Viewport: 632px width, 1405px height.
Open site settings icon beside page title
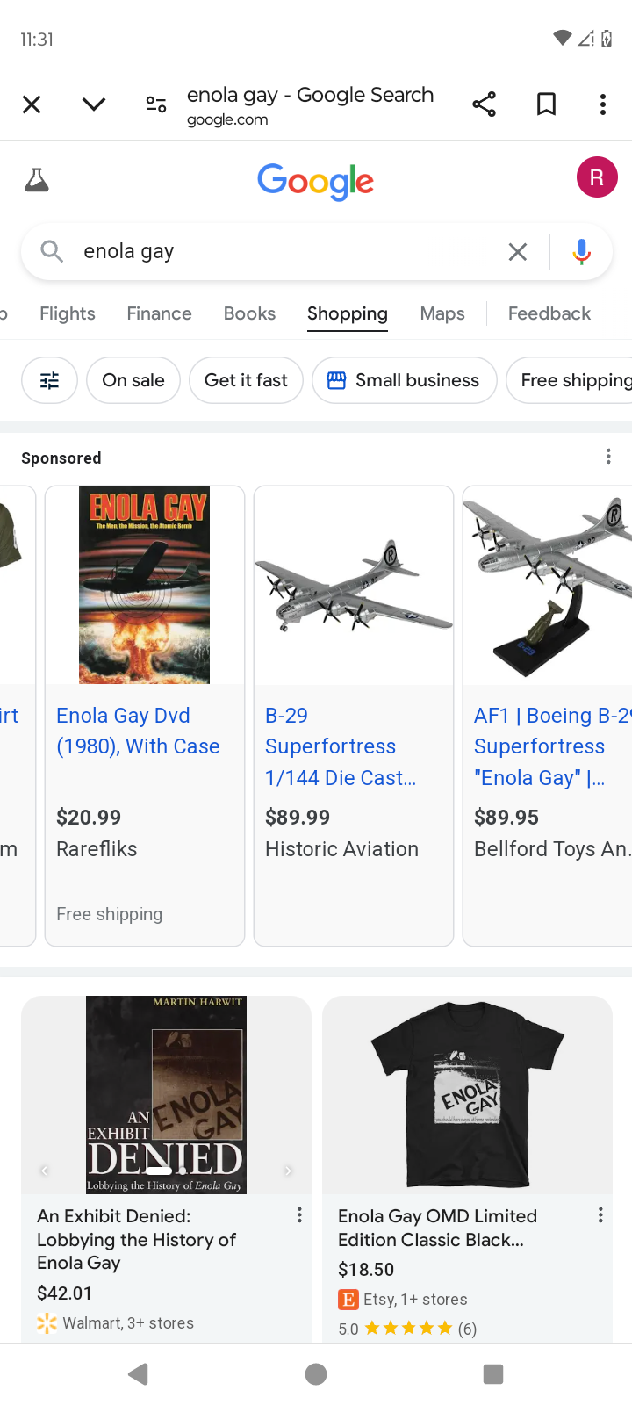pyautogui.click(x=156, y=104)
